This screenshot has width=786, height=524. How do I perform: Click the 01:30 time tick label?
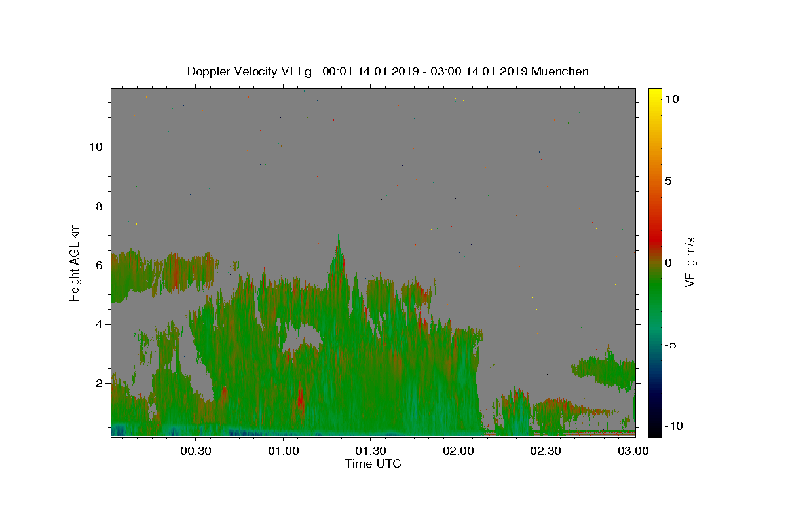[x=371, y=451]
